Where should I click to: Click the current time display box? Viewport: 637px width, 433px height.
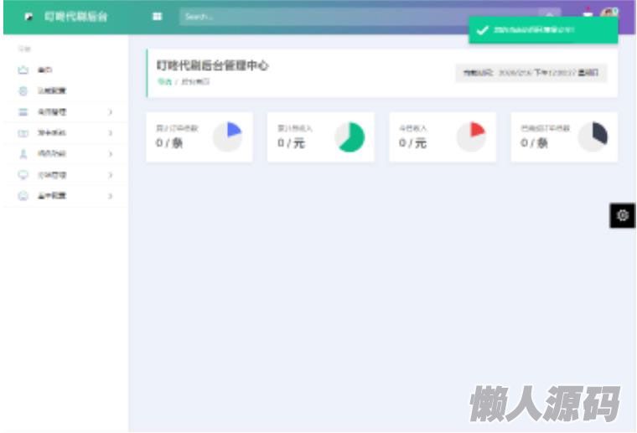click(x=531, y=73)
